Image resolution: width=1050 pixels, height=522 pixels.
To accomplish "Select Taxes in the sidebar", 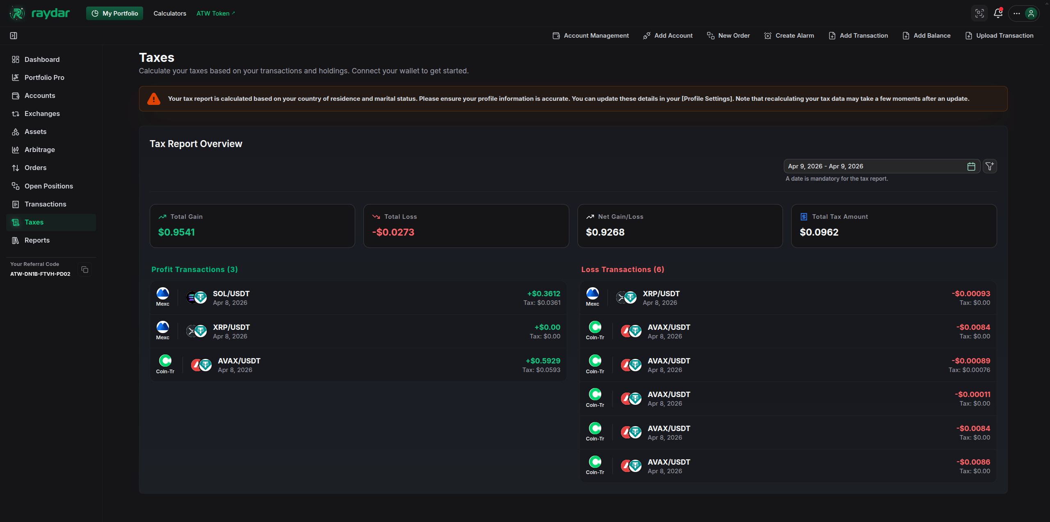I will [51, 222].
